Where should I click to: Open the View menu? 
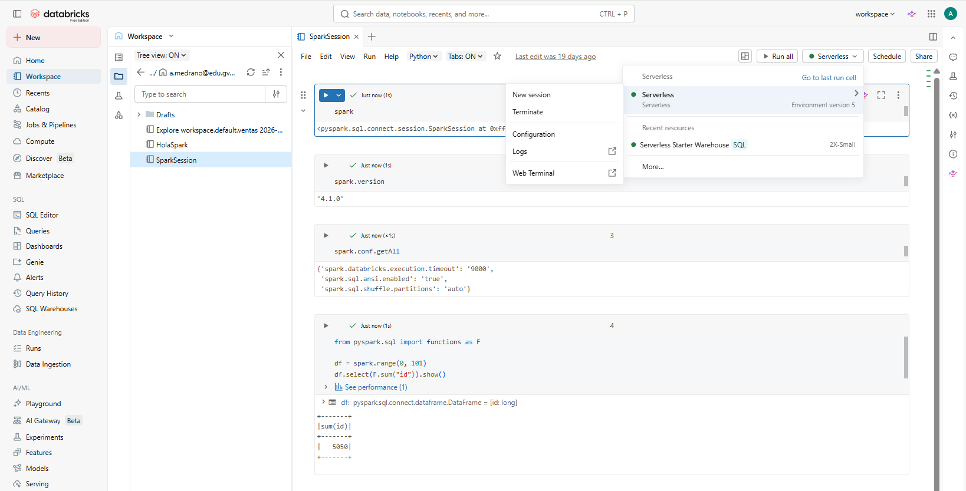click(347, 57)
